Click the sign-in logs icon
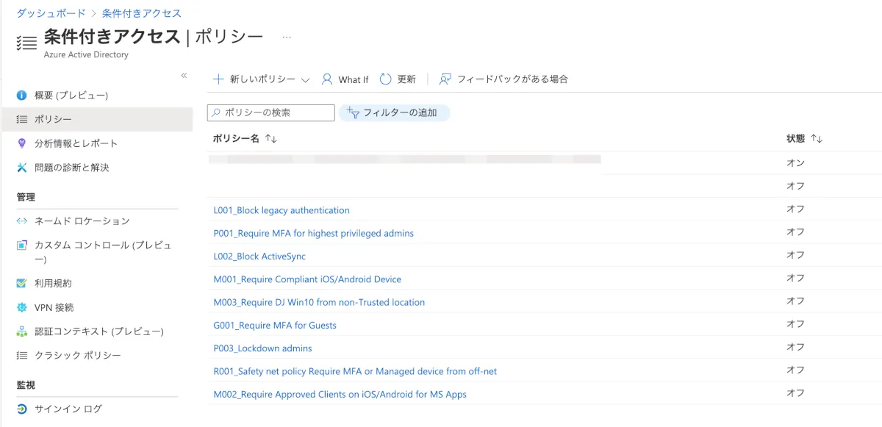 [x=21, y=409]
